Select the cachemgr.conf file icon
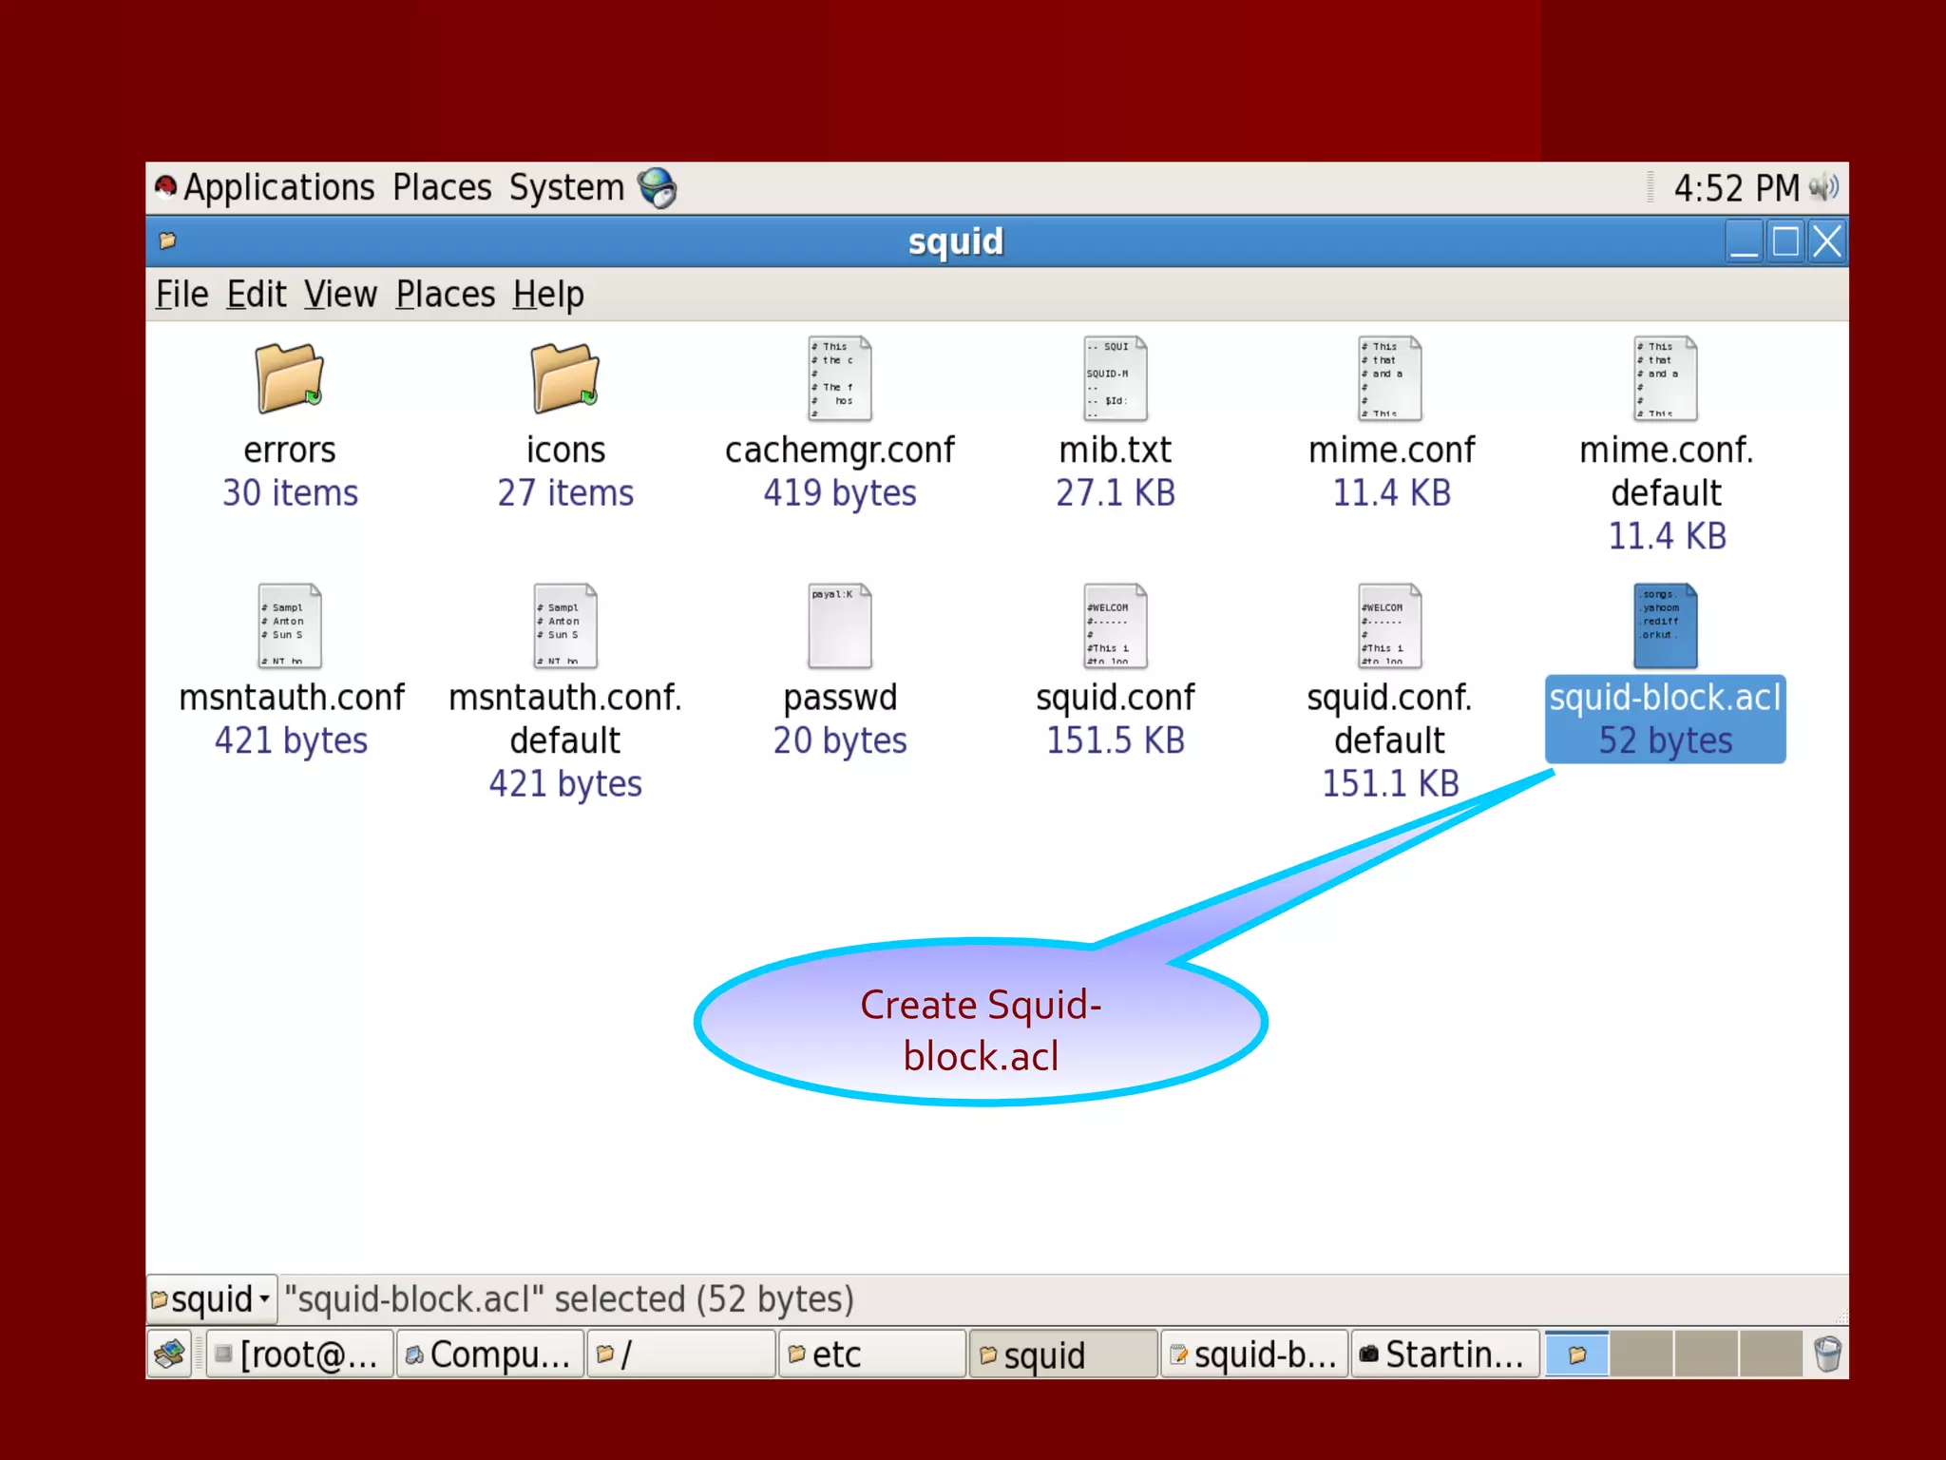This screenshot has height=1460, width=1946. pos(840,378)
